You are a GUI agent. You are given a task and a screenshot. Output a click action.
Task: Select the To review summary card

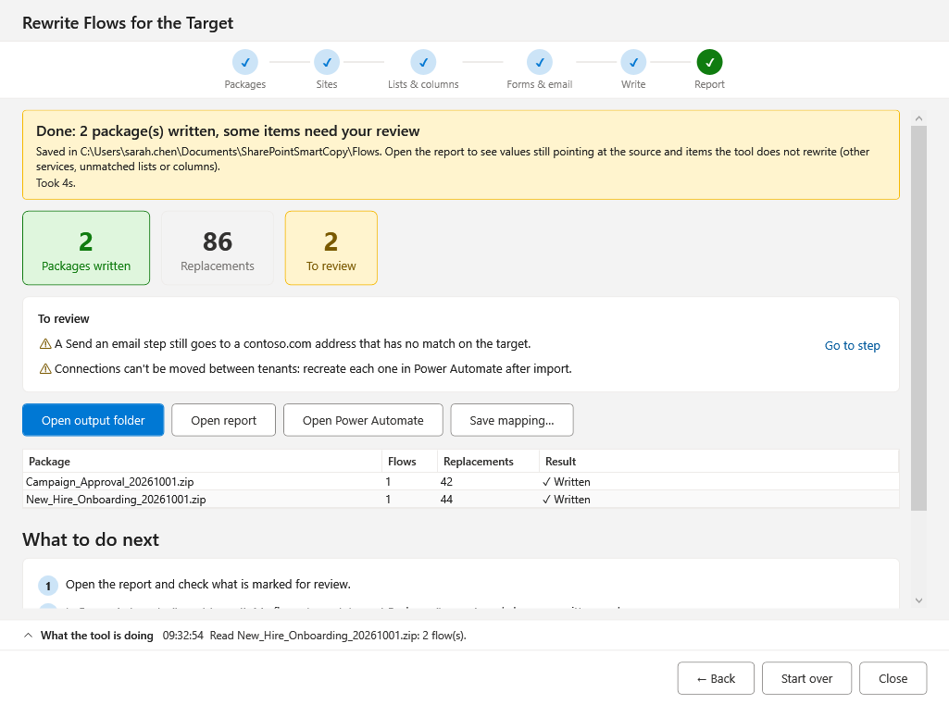tap(331, 248)
